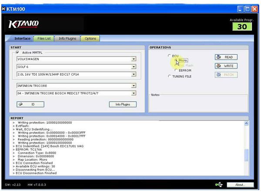
Task: Click the Info Plugins button
Action: click(123, 104)
